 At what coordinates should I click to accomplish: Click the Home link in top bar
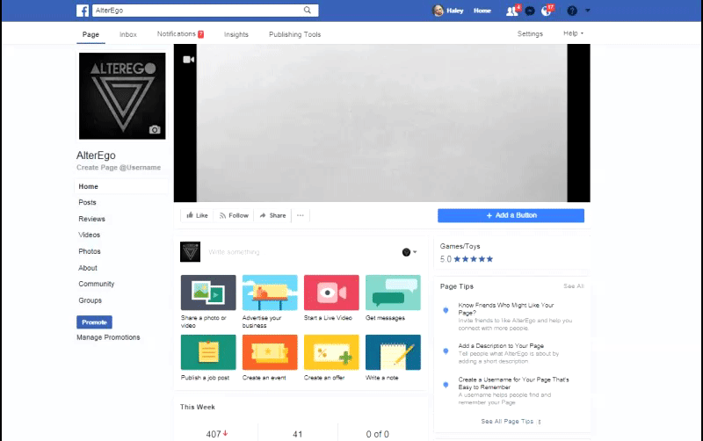[482, 11]
